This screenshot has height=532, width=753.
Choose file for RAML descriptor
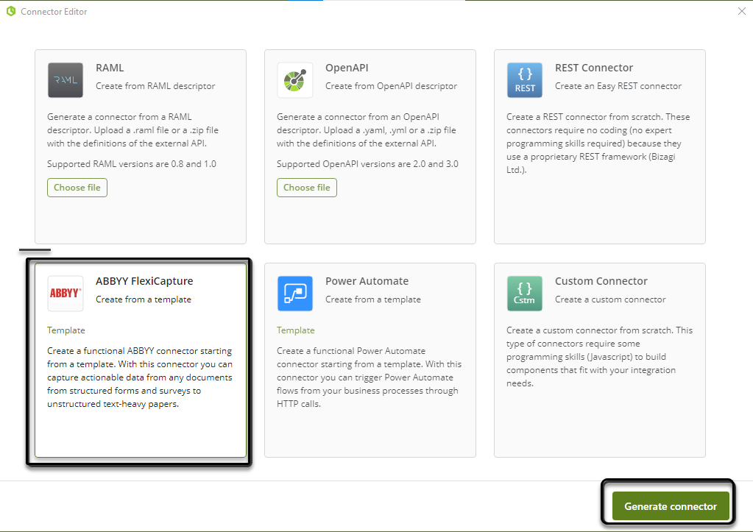click(x=77, y=188)
